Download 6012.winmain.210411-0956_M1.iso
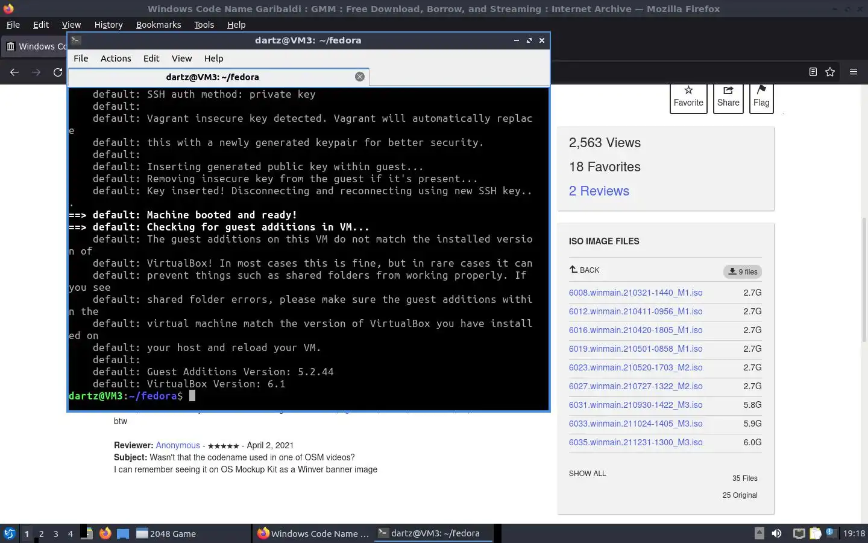Viewport: 868px width, 543px height. (x=635, y=311)
